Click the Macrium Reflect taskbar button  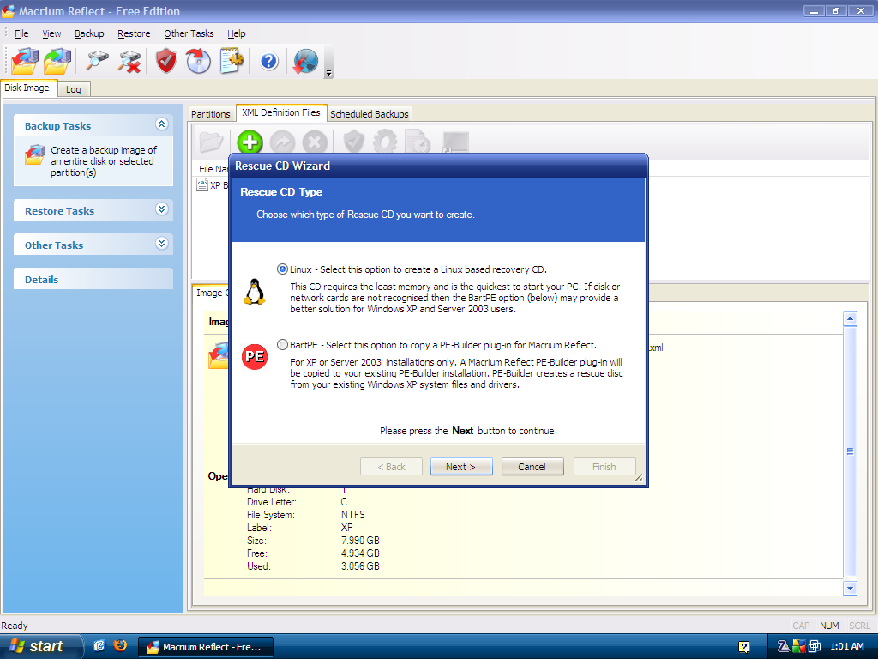206,647
